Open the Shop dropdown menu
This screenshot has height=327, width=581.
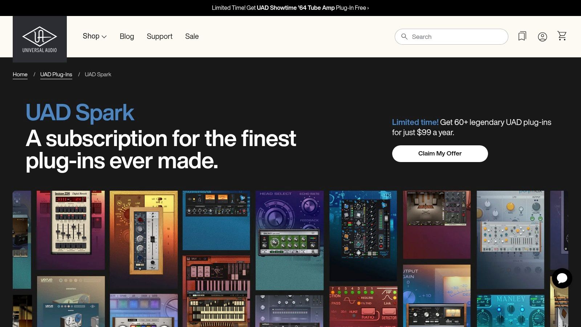click(x=94, y=36)
